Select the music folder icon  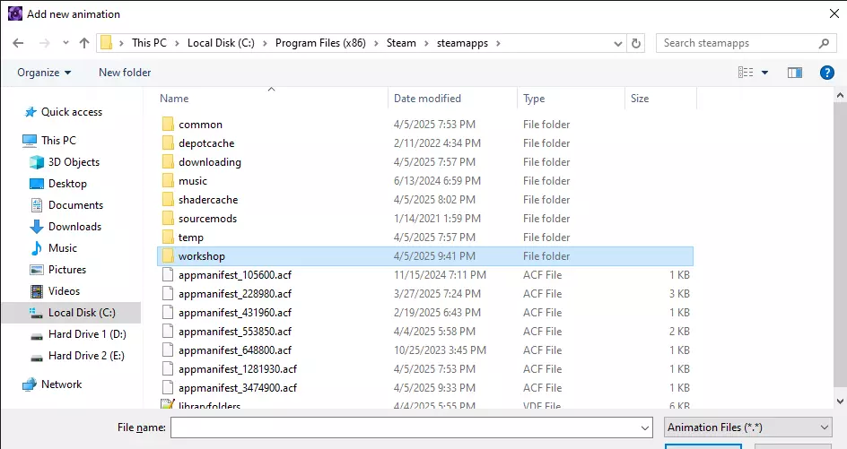(168, 181)
